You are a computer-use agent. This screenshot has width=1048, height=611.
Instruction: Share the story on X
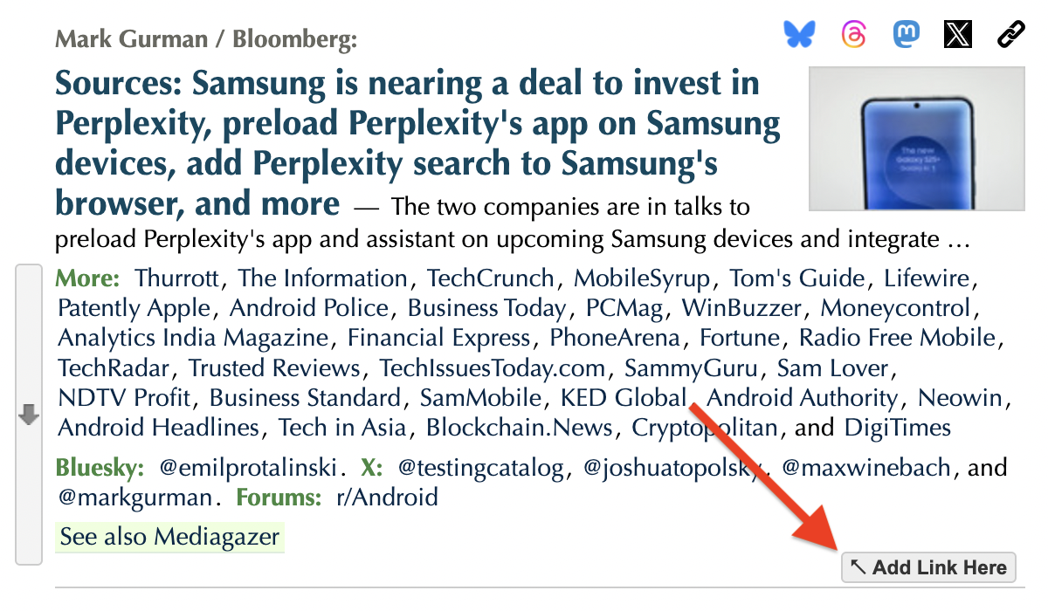point(958,34)
